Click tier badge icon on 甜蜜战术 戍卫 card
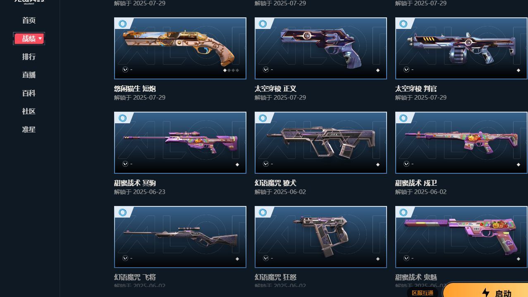The image size is (528, 297). click(404, 118)
